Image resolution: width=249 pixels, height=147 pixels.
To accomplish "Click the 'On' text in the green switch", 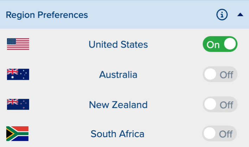I will click(213, 45).
